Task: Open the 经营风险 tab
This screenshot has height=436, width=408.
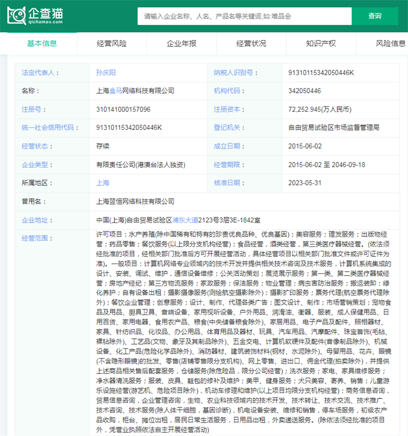Action: 112,43
